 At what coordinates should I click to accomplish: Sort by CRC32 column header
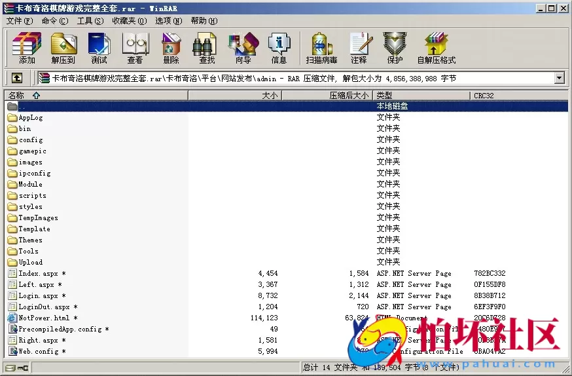(x=519, y=96)
